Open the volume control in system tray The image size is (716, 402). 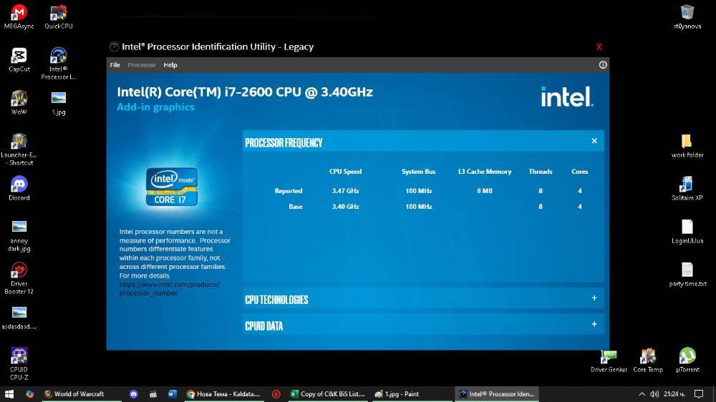(654, 394)
